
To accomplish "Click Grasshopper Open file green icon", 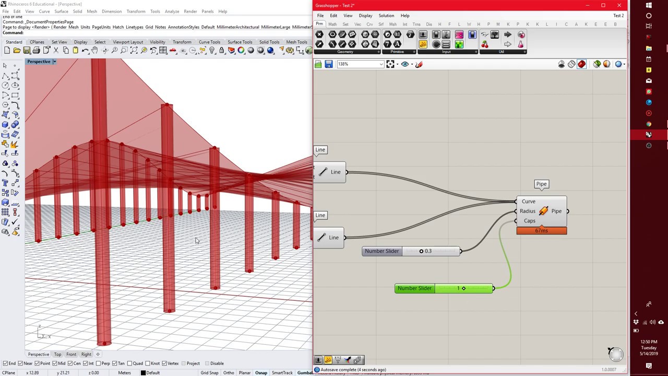I will click(318, 64).
